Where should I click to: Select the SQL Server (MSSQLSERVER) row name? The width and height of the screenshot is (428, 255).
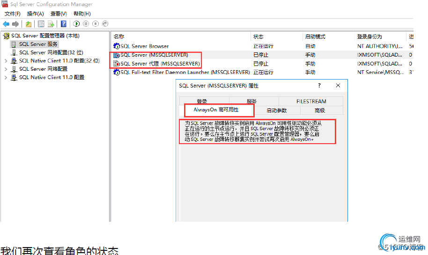coord(154,55)
